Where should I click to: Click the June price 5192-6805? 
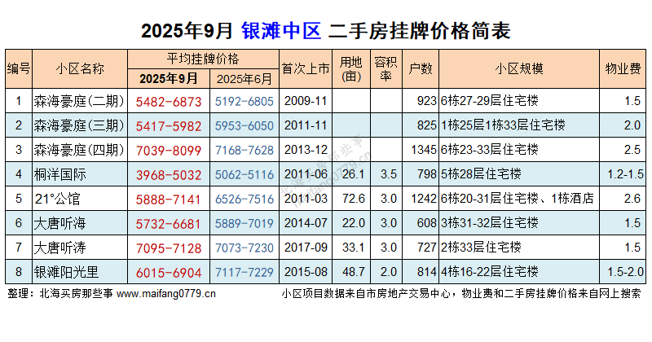[x=244, y=102]
